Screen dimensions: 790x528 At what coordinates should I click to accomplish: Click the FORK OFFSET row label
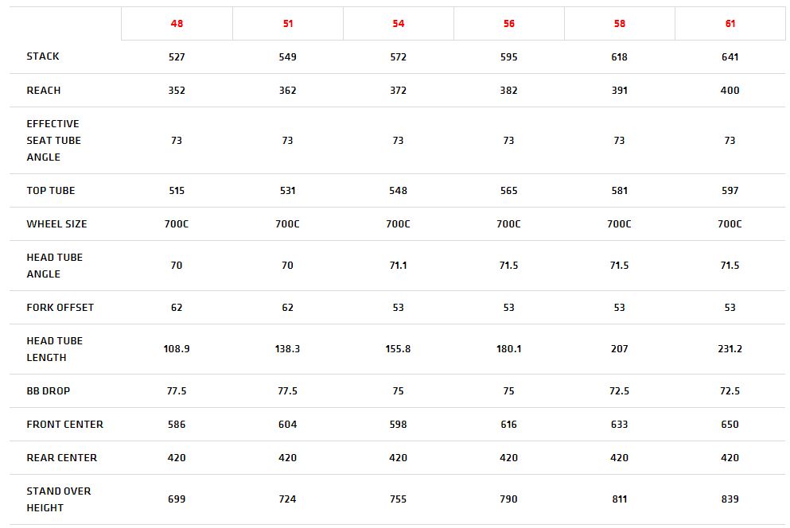click(60, 308)
